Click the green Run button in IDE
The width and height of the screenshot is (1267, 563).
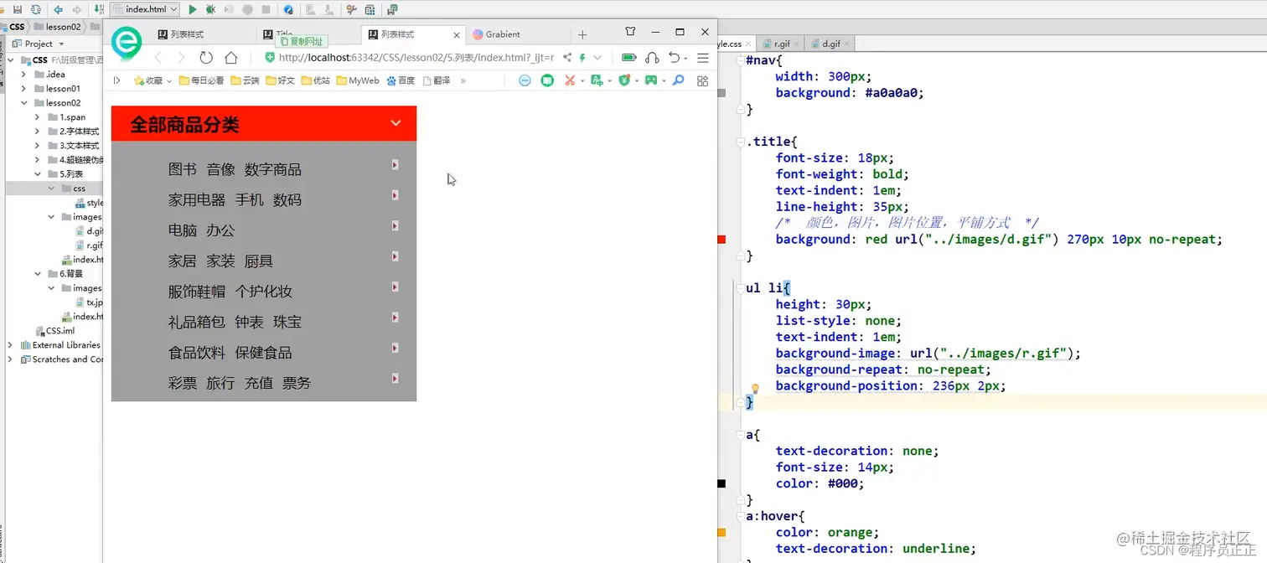(x=193, y=9)
